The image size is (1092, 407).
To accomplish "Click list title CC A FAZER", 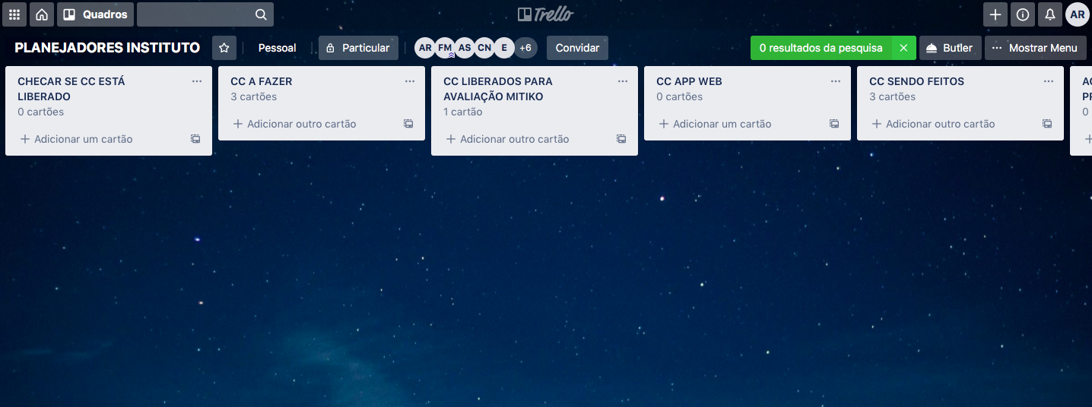I will click(x=262, y=81).
